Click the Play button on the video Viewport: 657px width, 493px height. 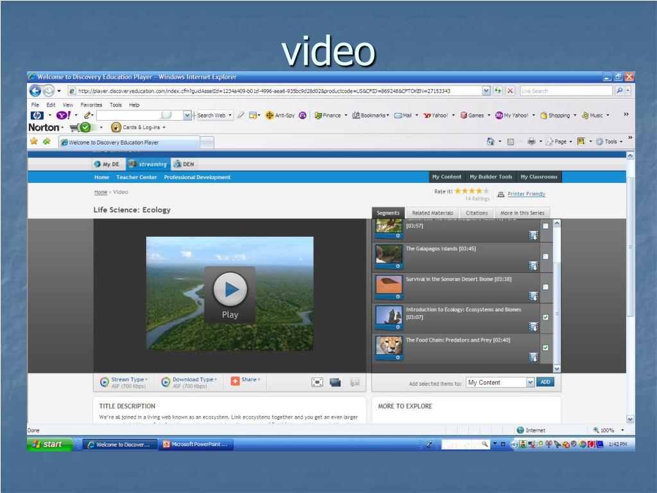pyautogui.click(x=230, y=294)
